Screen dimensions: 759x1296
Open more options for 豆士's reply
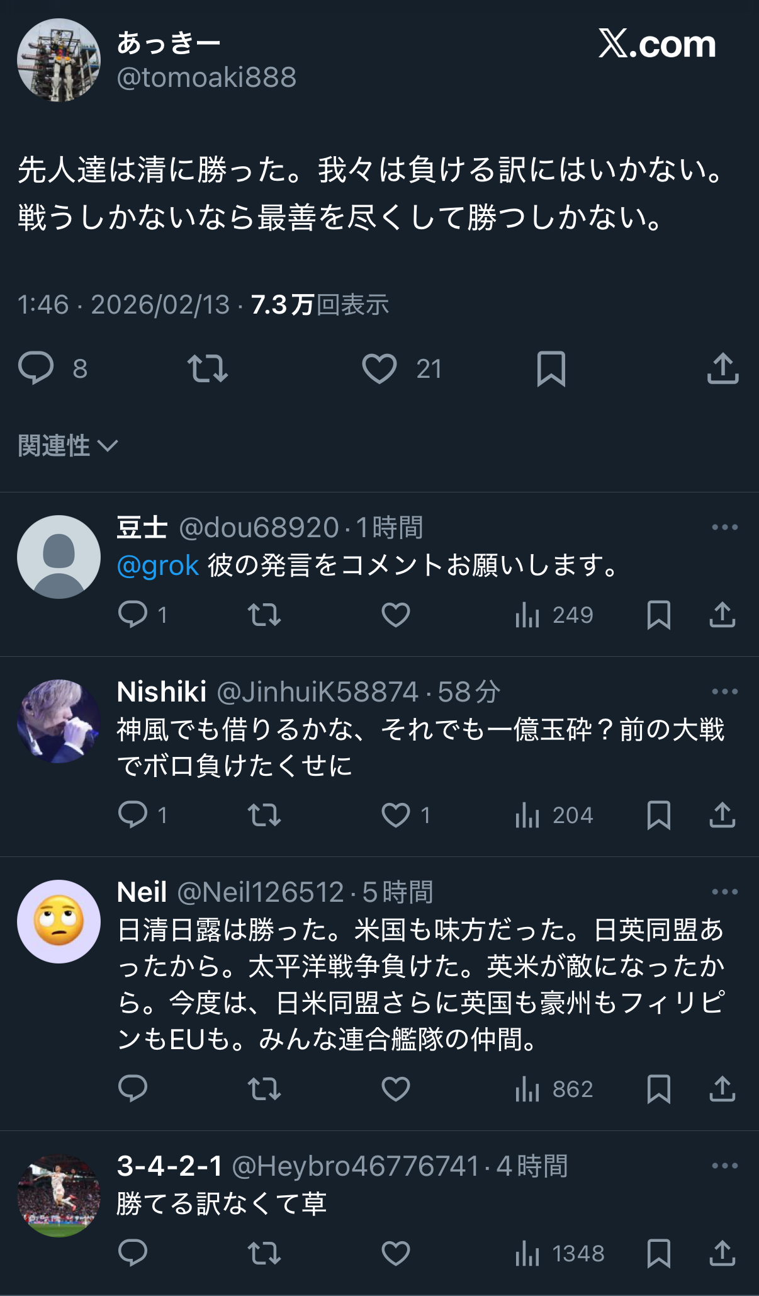coord(724,527)
